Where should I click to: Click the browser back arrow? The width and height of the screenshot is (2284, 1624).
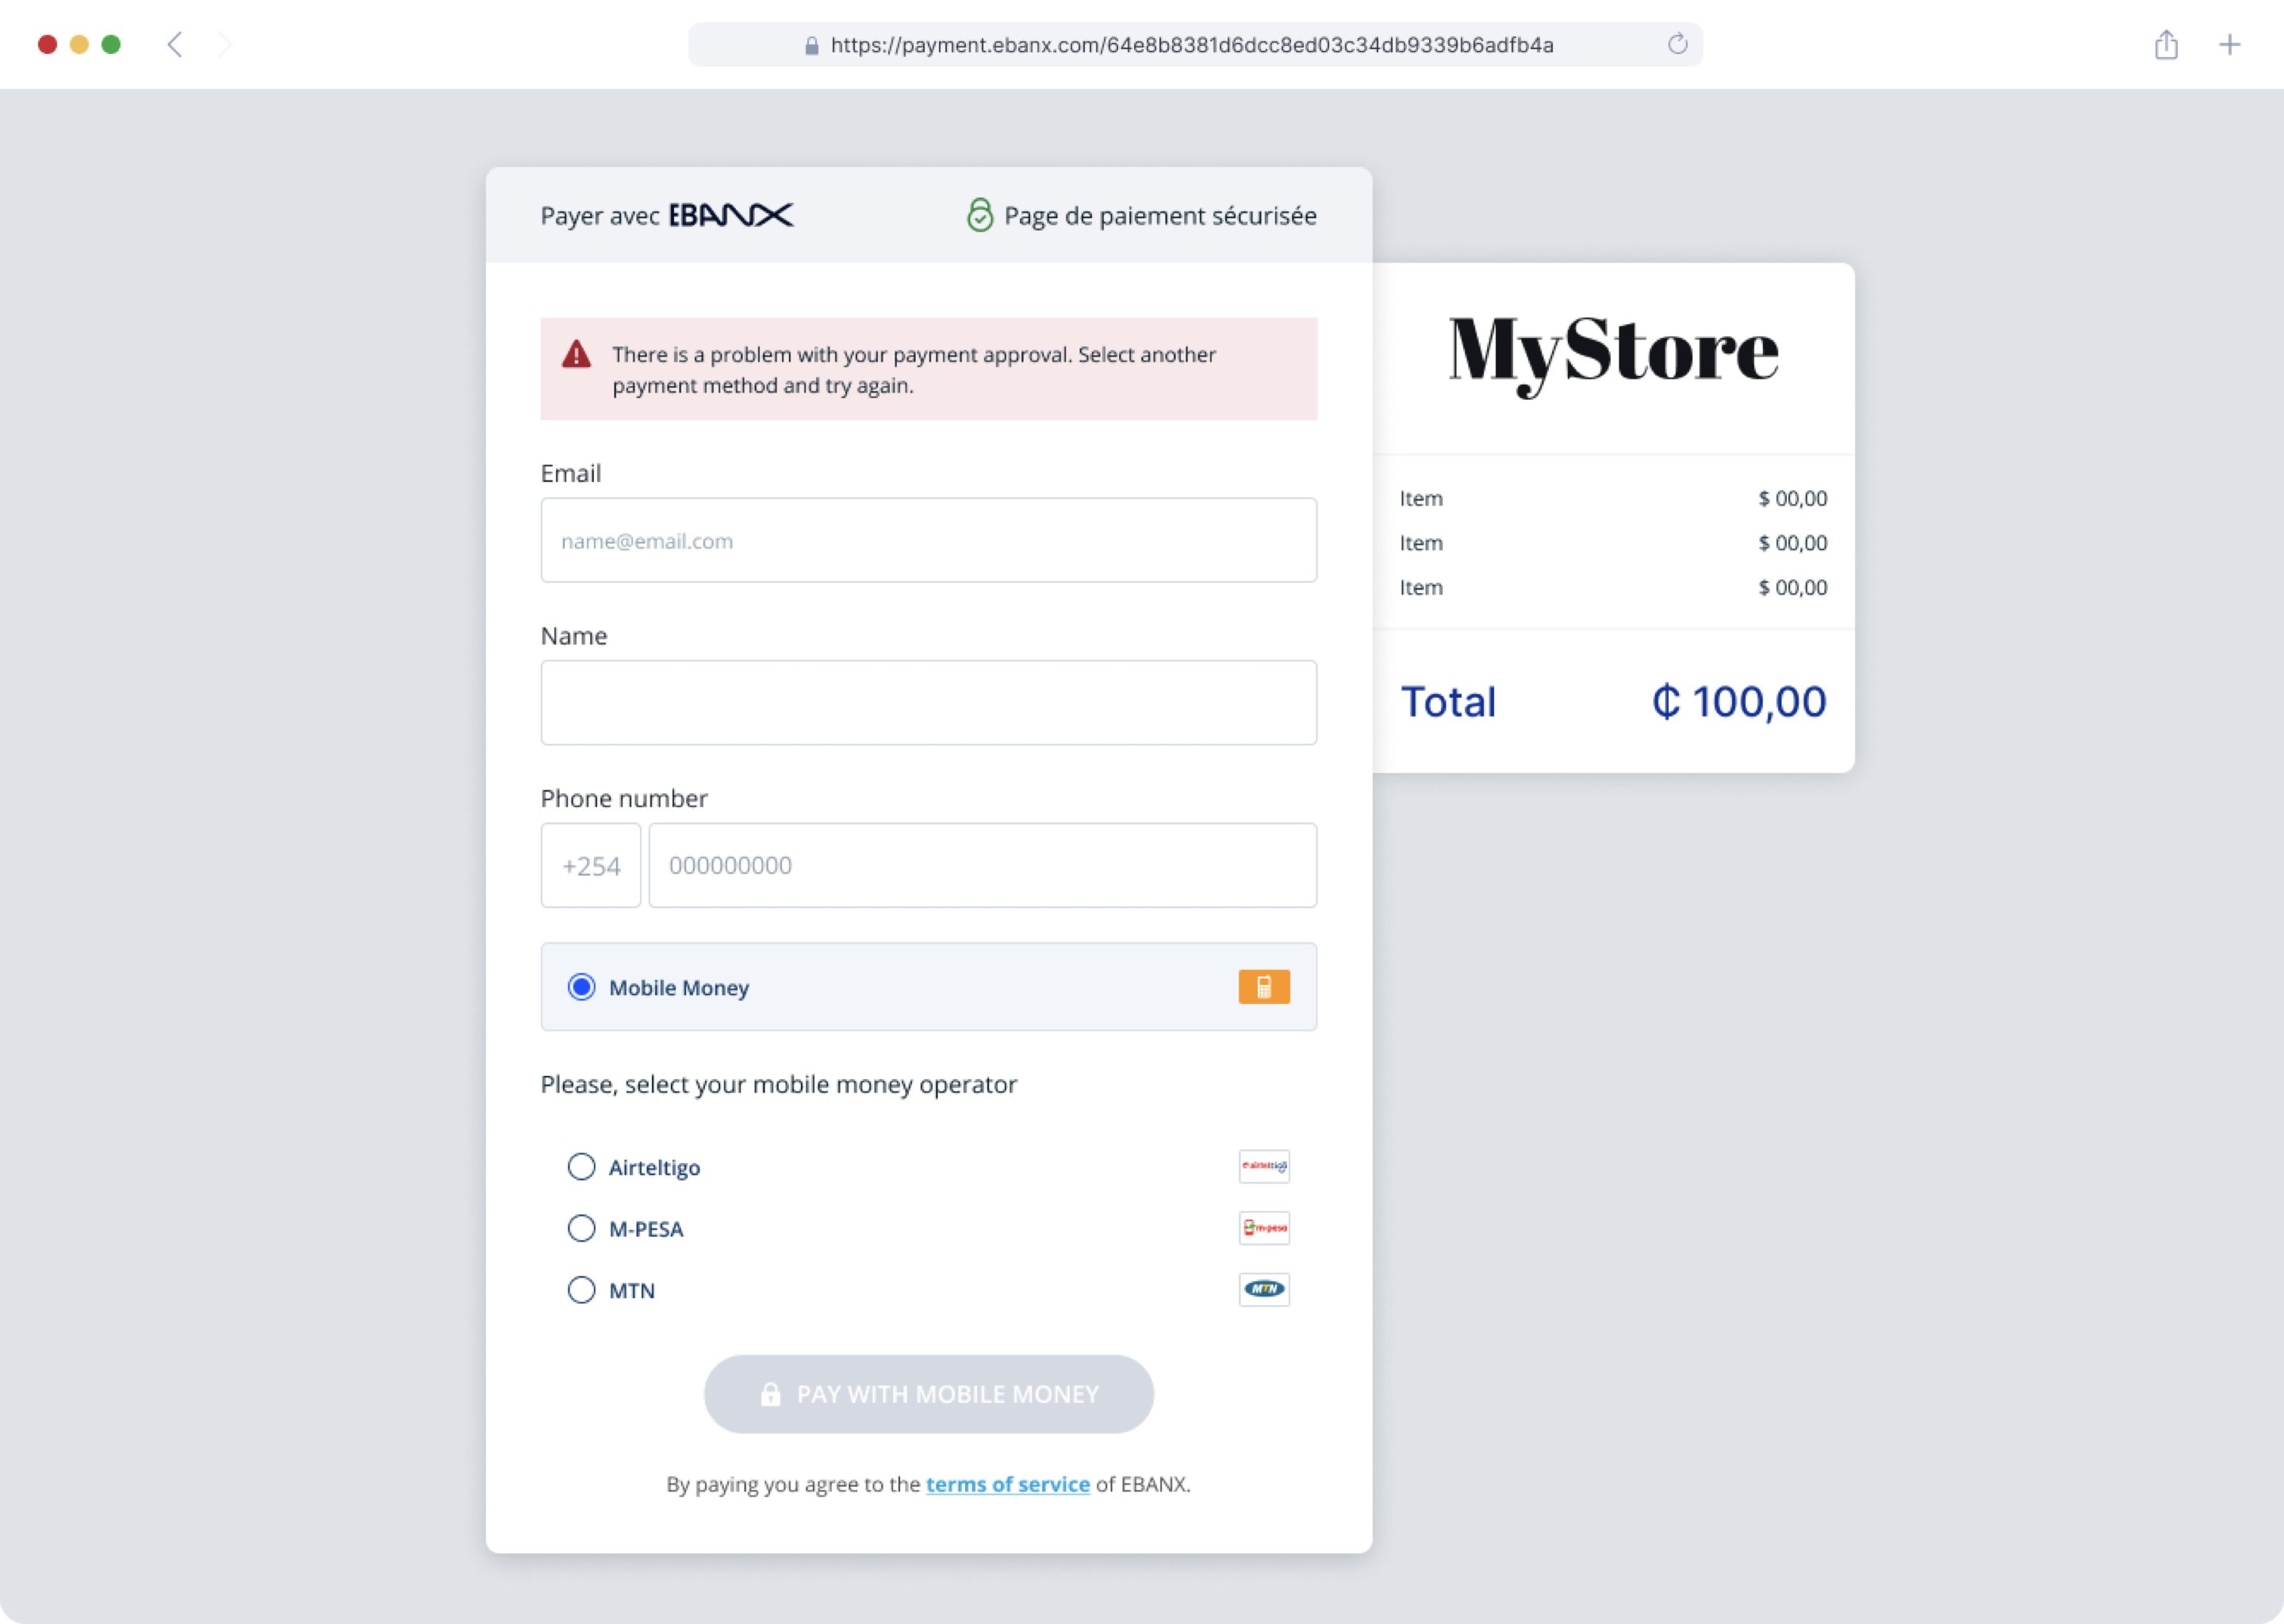coord(175,44)
